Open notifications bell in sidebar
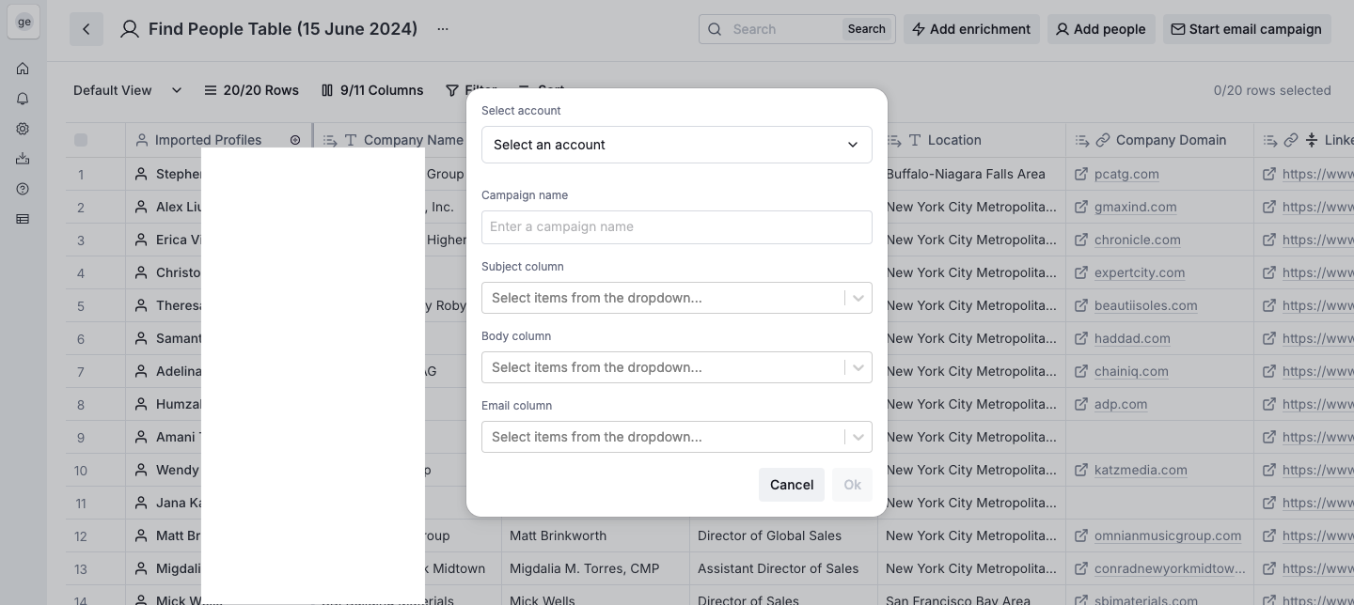 coord(23,99)
